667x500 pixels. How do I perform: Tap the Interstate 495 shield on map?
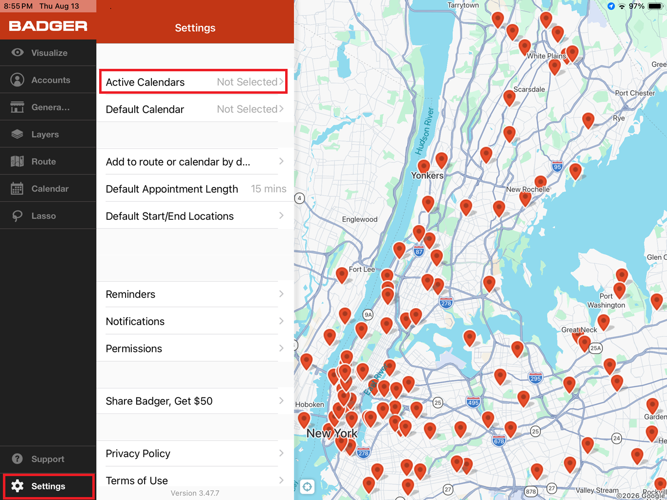coord(473,402)
